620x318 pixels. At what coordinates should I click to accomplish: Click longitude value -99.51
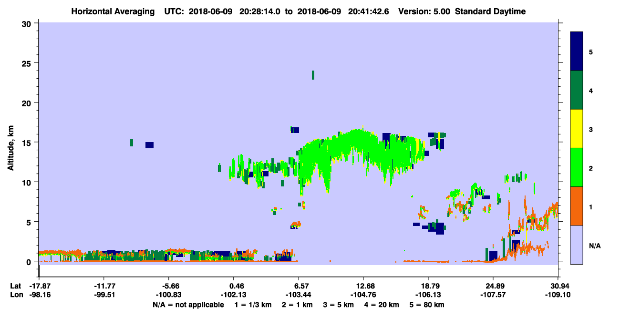[x=103, y=295]
